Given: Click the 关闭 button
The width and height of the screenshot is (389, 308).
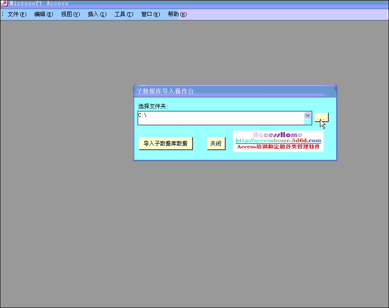Looking at the screenshot, I should coord(216,144).
